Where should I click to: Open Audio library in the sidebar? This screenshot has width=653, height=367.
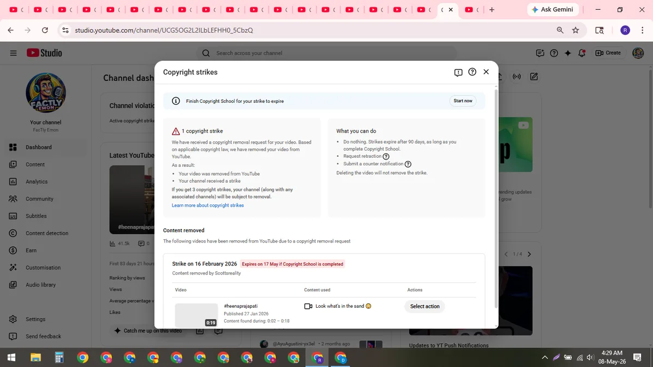[x=46, y=285]
